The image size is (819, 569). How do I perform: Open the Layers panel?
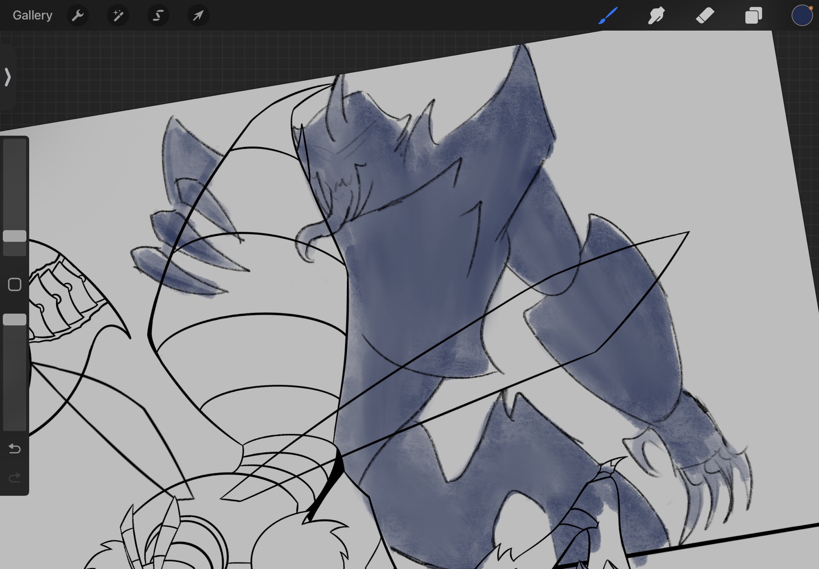tap(753, 16)
